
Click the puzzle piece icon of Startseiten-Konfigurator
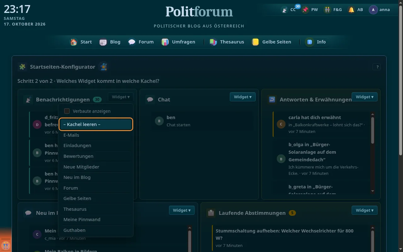click(x=22, y=67)
